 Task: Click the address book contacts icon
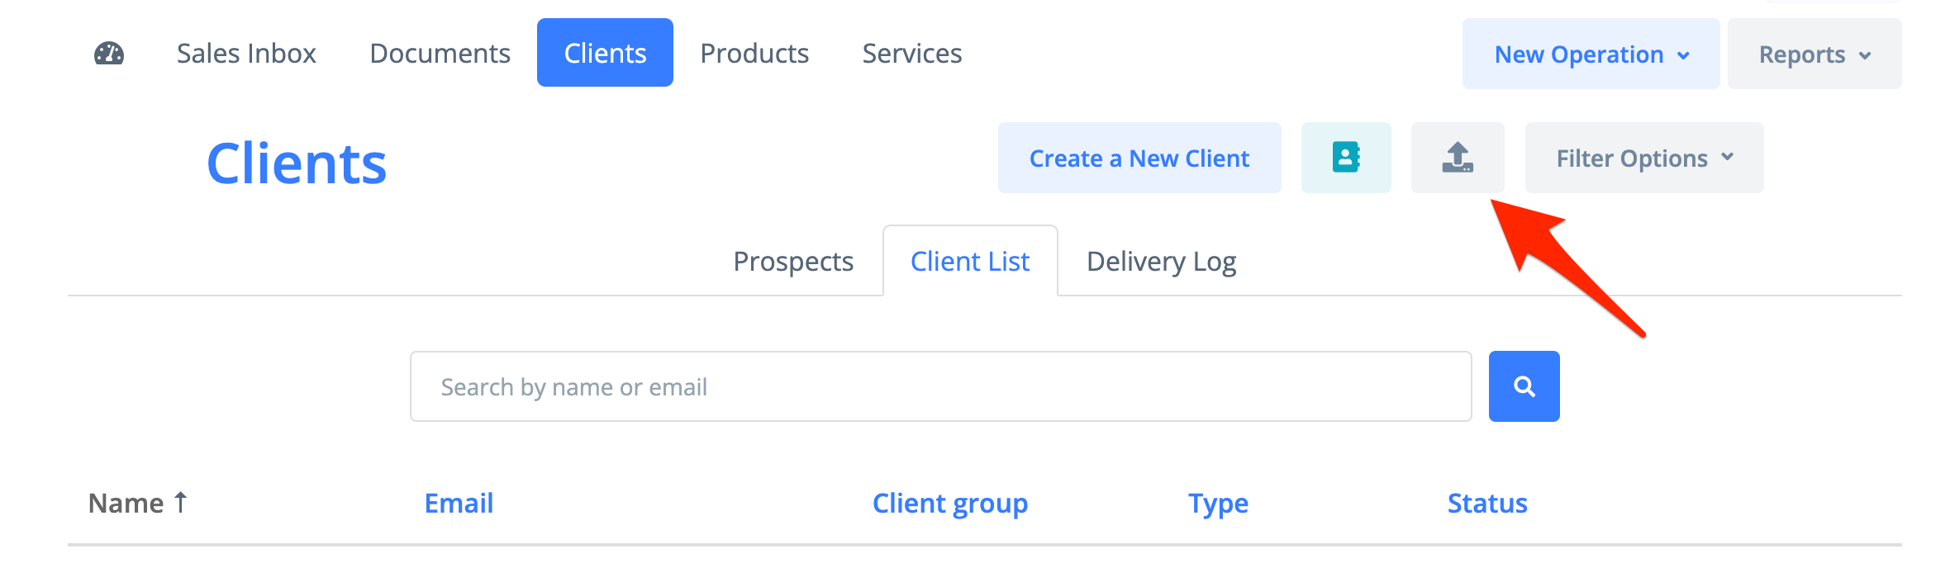(x=1345, y=158)
